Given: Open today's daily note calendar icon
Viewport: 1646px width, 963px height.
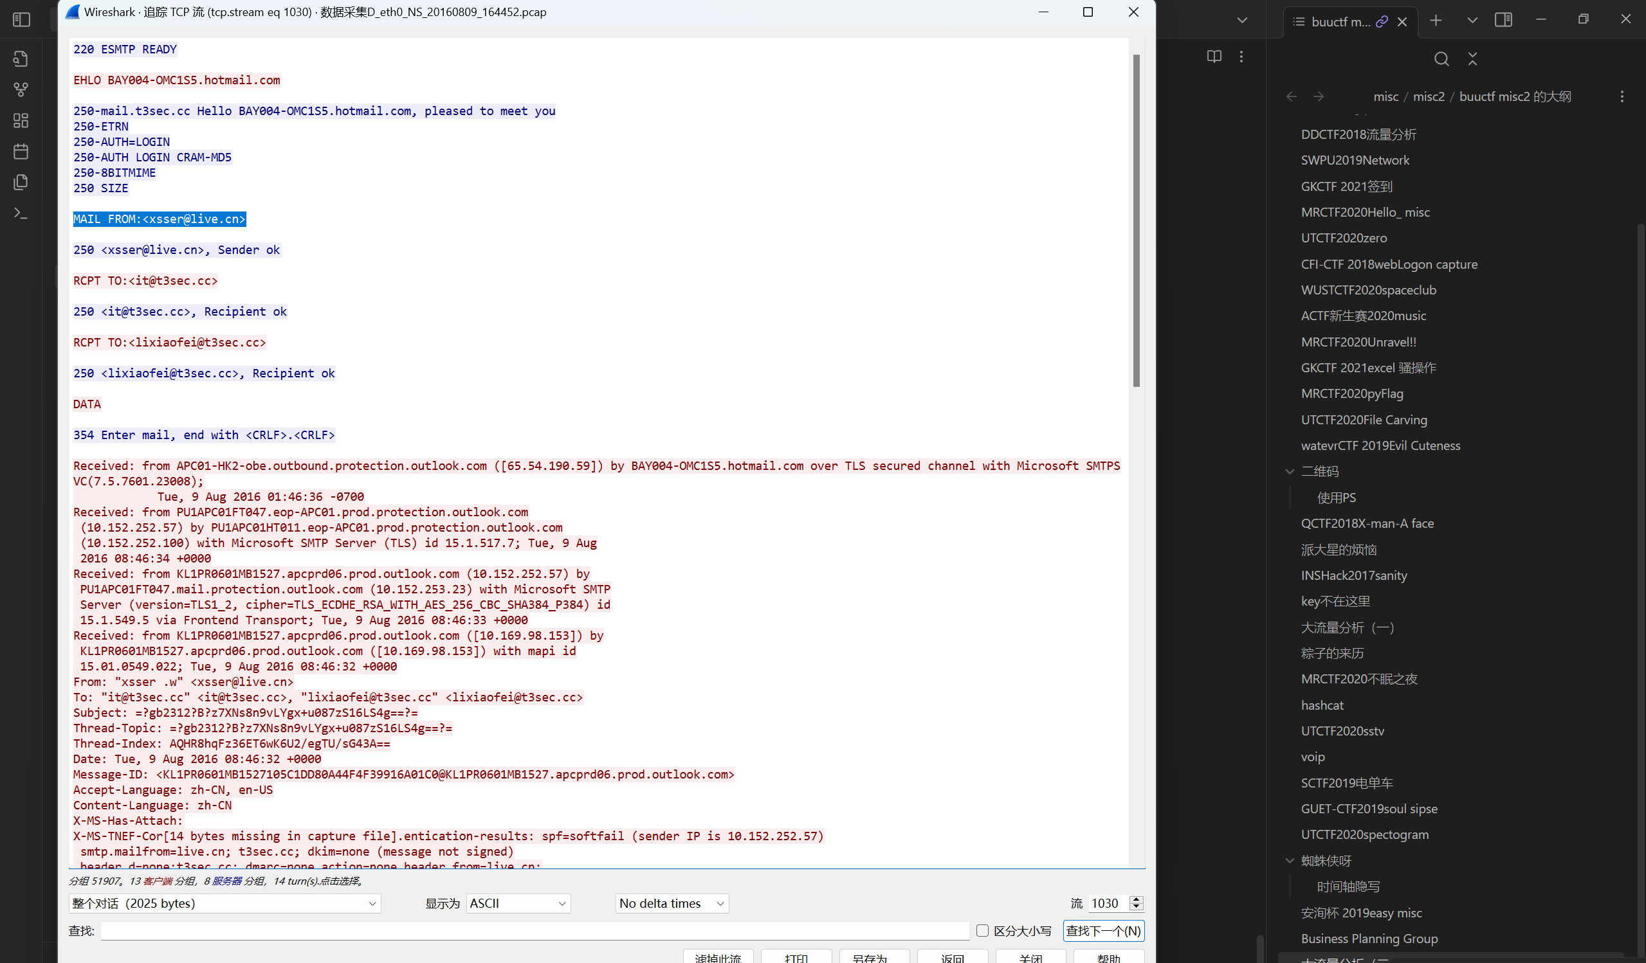Looking at the screenshot, I should click(x=21, y=152).
